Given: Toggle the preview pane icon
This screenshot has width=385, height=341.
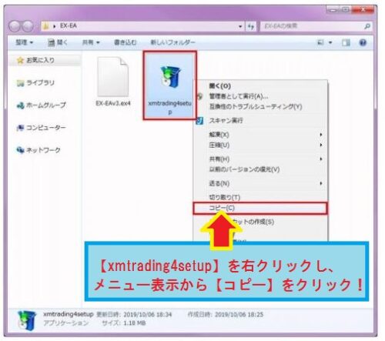Looking at the screenshot, I should tap(346, 42).
